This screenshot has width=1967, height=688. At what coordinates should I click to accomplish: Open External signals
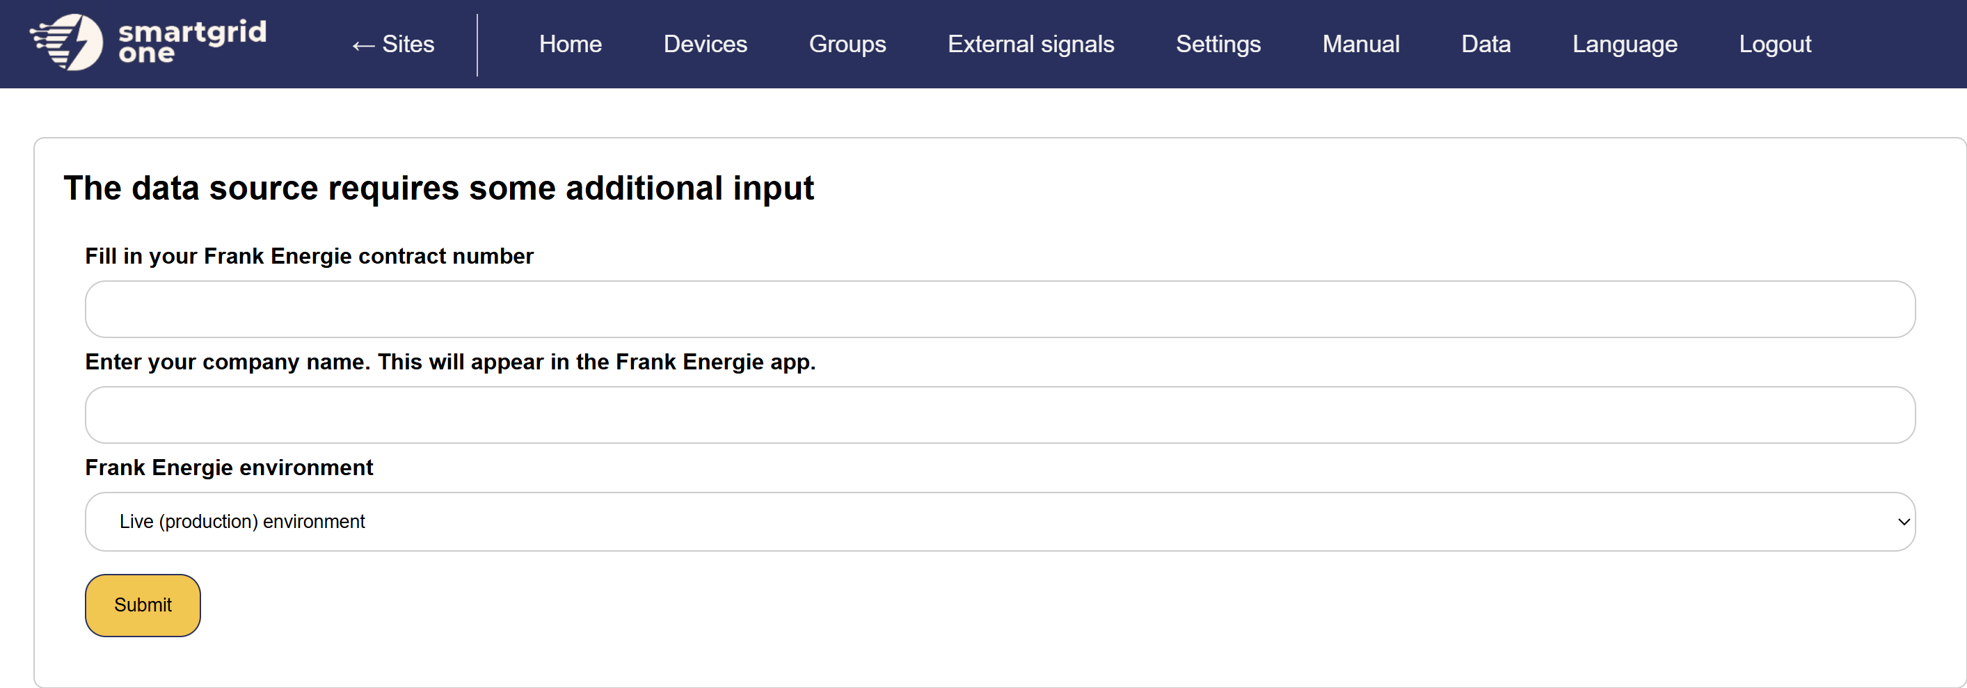(x=1031, y=45)
